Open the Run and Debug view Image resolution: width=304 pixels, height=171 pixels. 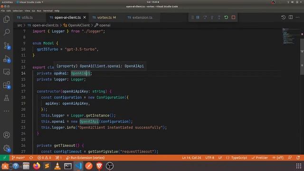point(7,59)
